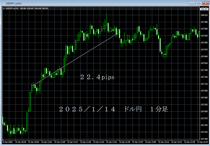Click price level 157.725 on the scale
Viewport: 210px width, 146px height.
204,84
